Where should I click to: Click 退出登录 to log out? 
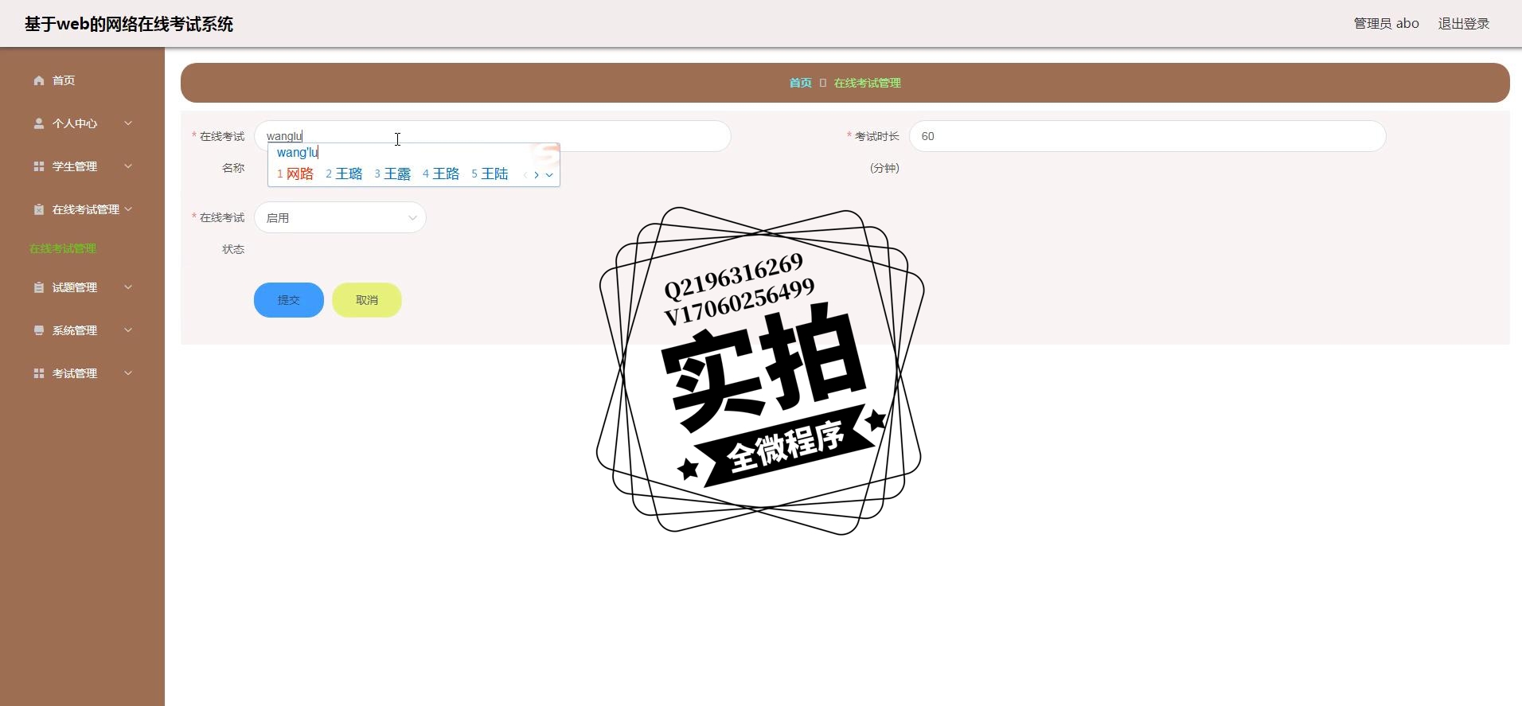coord(1463,24)
